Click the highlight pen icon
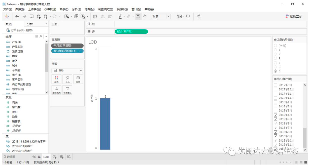Screen dimensions: 309x166 pos(120,16)
